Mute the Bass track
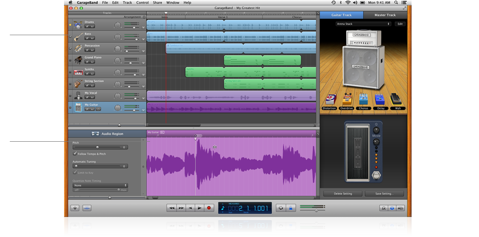479x237 pixels. click(x=87, y=39)
